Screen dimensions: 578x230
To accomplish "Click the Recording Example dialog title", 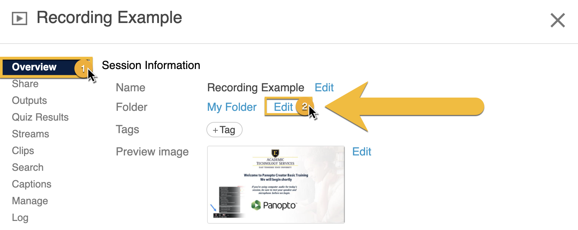I will pos(109,18).
